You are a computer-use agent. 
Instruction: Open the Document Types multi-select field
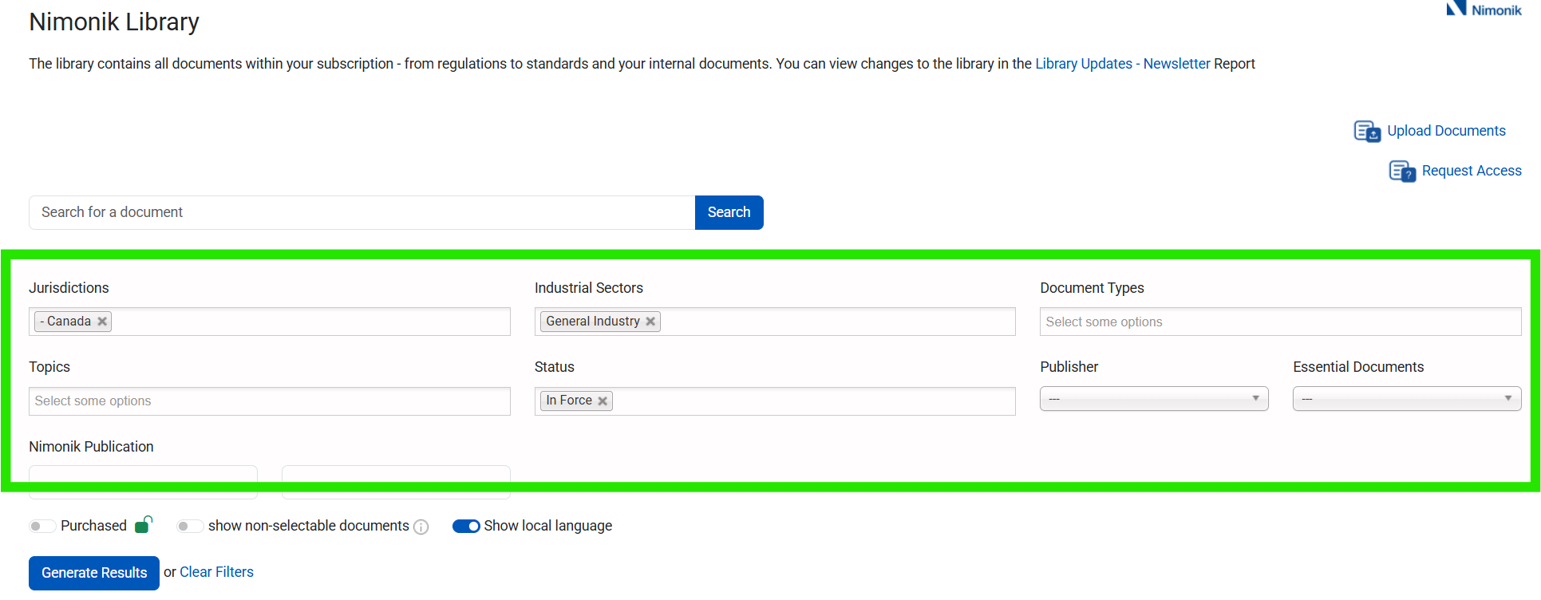[x=1280, y=322]
